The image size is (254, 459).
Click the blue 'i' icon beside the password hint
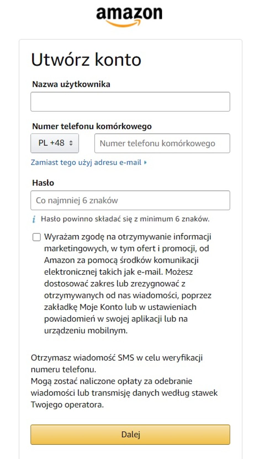pos(34,219)
